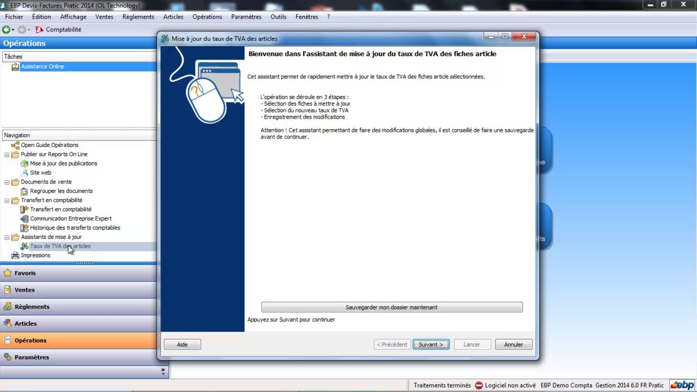The image size is (697, 392).
Task: Click the chevron below the Paramètres bar
Action: click(163, 371)
